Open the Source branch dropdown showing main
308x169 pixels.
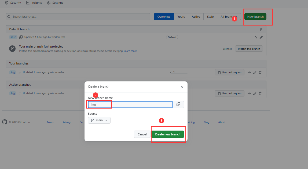(99, 120)
